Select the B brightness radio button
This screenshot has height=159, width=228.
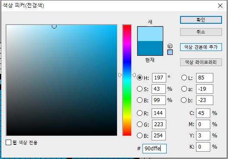coord(139,100)
